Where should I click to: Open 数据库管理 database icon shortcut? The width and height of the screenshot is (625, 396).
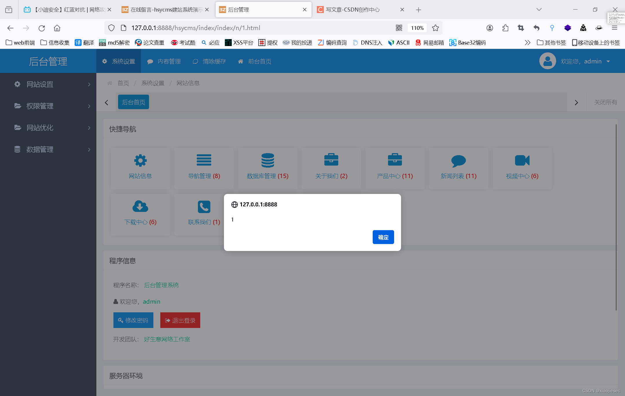click(268, 160)
